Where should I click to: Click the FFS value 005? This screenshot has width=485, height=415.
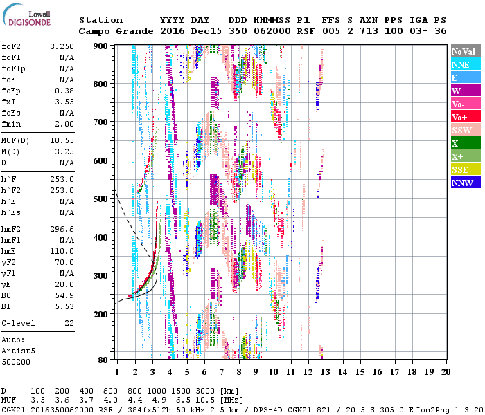[331, 31]
